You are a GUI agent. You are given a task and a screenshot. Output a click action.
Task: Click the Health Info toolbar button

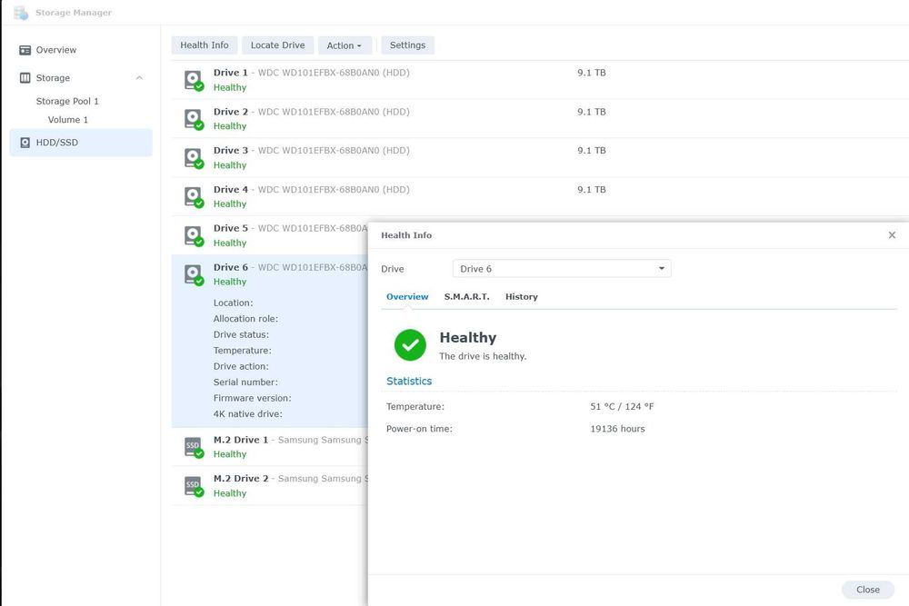(204, 45)
